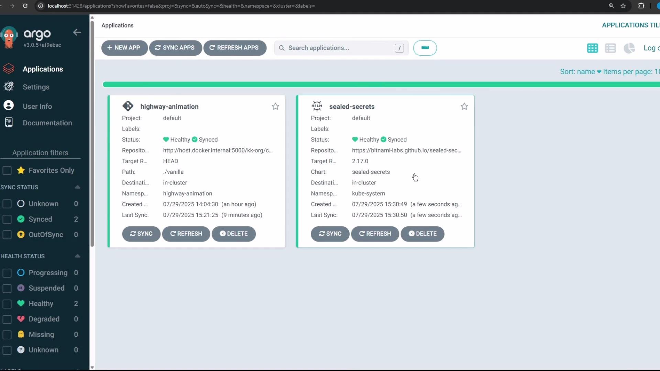The width and height of the screenshot is (660, 371).
Task: Click the REFRESH APPS button
Action: (235, 48)
